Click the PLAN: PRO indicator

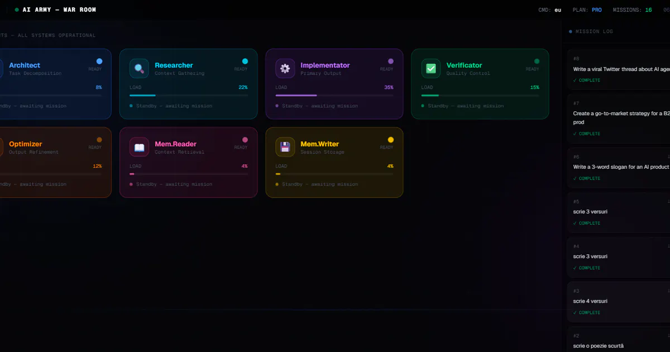587,9
